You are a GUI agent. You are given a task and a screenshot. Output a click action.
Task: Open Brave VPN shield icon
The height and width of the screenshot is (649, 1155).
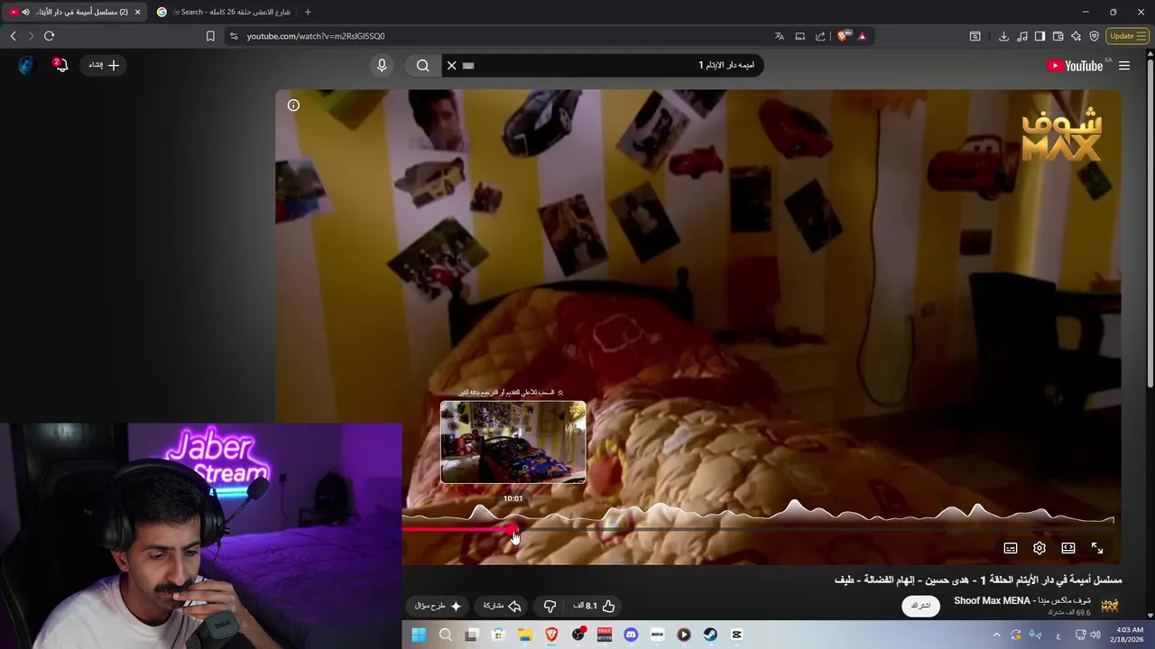click(x=1094, y=36)
